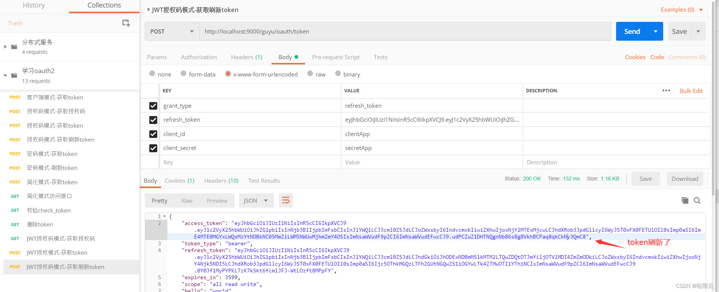Toggle the refresh_token row checkbox

coord(153,120)
